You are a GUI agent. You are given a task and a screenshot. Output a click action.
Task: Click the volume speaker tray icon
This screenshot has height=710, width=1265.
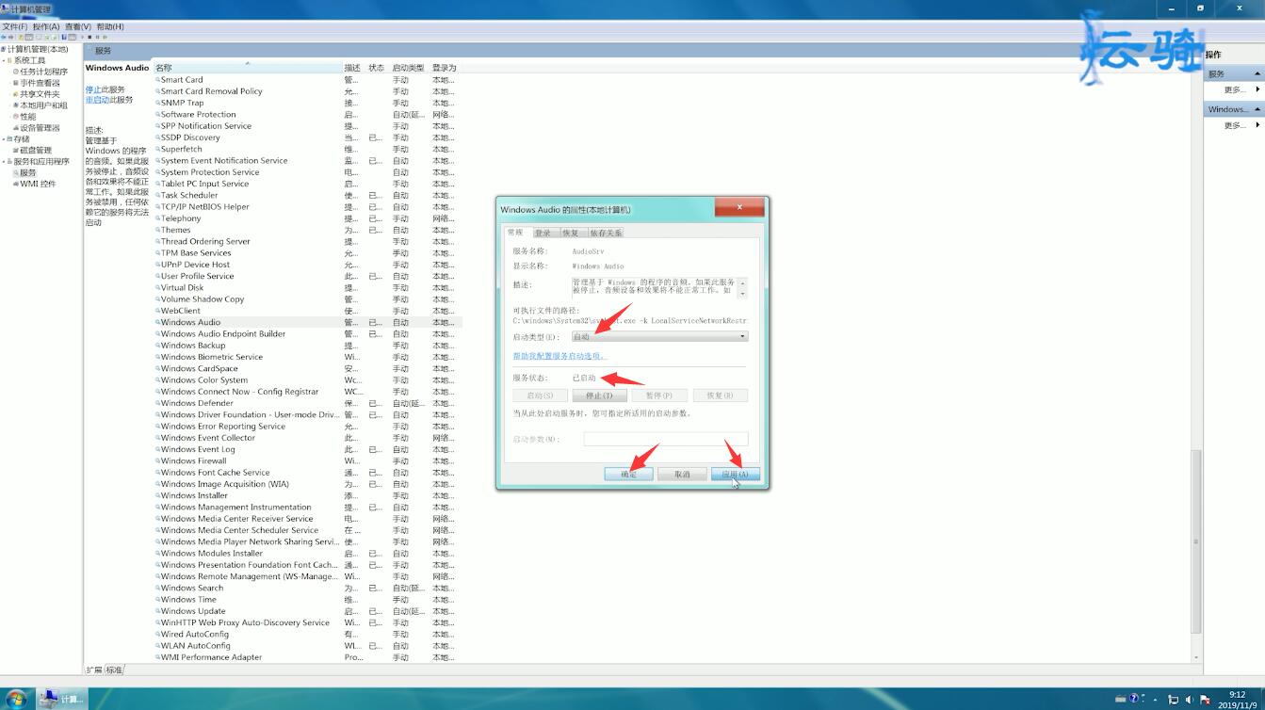pos(1189,700)
